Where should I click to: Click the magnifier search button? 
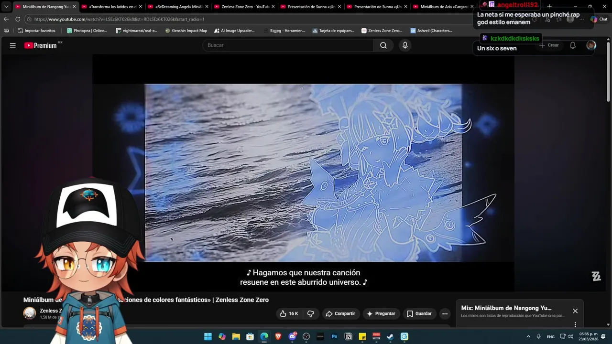point(383,45)
